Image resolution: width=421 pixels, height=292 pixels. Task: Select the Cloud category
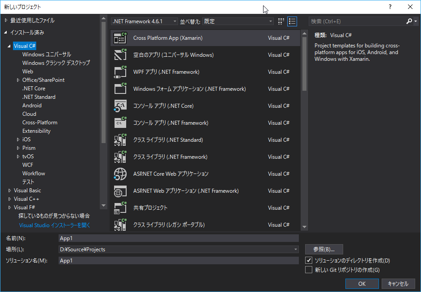point(29,114)
